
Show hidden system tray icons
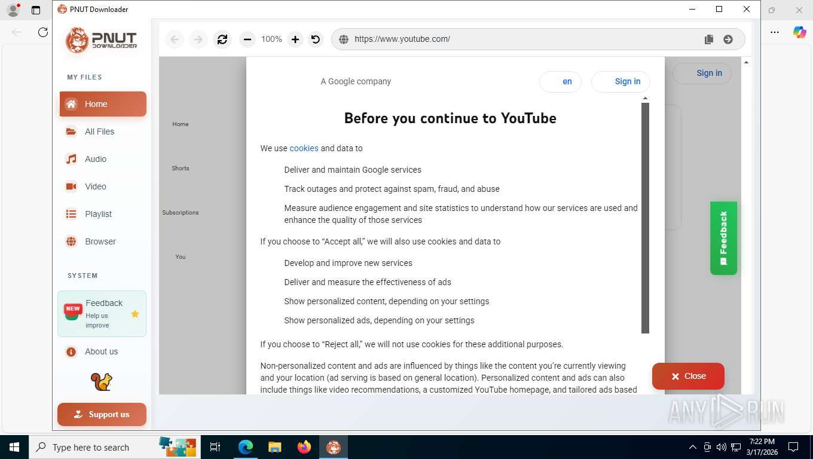[x=693, y=447]
